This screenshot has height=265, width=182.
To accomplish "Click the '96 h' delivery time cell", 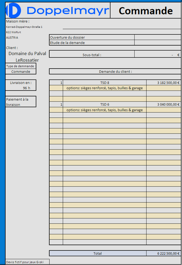I will (27, 88).
